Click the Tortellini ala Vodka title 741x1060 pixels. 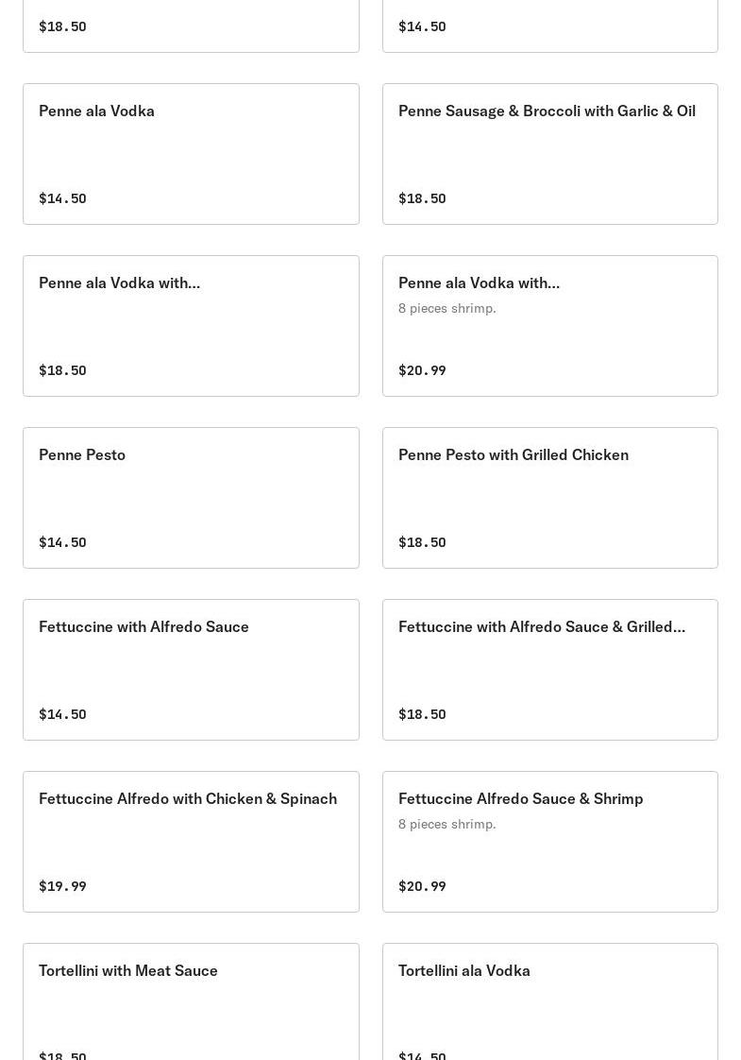463,970
